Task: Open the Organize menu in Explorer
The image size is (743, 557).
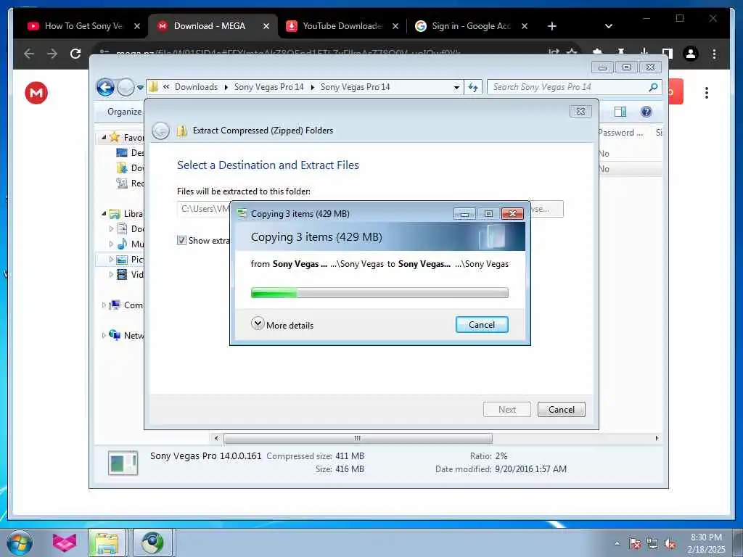Action: [x=124, y=112]
